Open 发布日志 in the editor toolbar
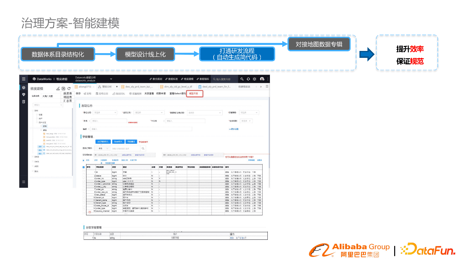The image size is (465, 262). (x=102, y=94)
